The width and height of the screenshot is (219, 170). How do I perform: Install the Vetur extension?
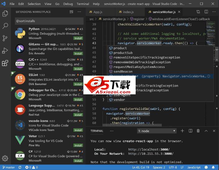[x=78, y=145]
